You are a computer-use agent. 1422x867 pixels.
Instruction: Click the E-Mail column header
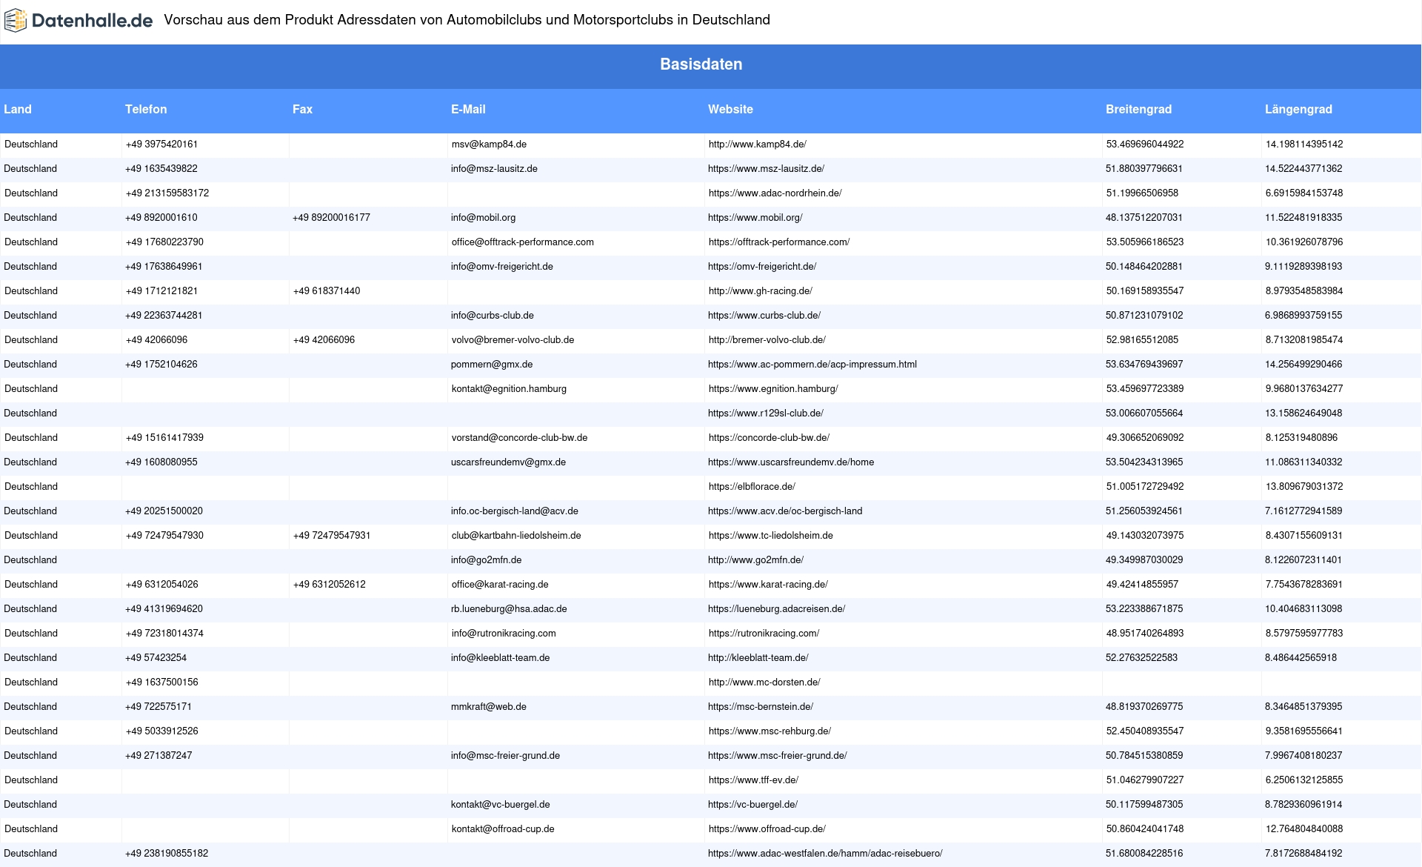(468, 109)
